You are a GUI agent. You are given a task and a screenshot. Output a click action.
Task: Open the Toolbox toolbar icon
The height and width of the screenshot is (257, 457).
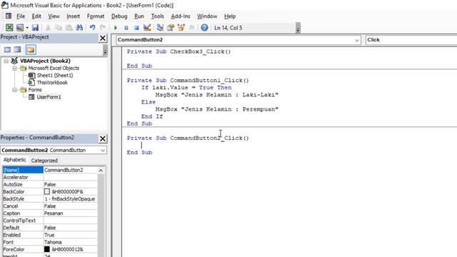pos(191,28)
